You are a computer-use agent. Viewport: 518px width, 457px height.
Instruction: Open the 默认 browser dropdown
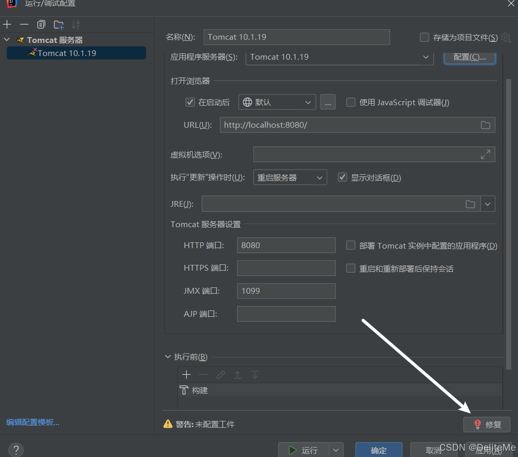[x=277, y=102]
